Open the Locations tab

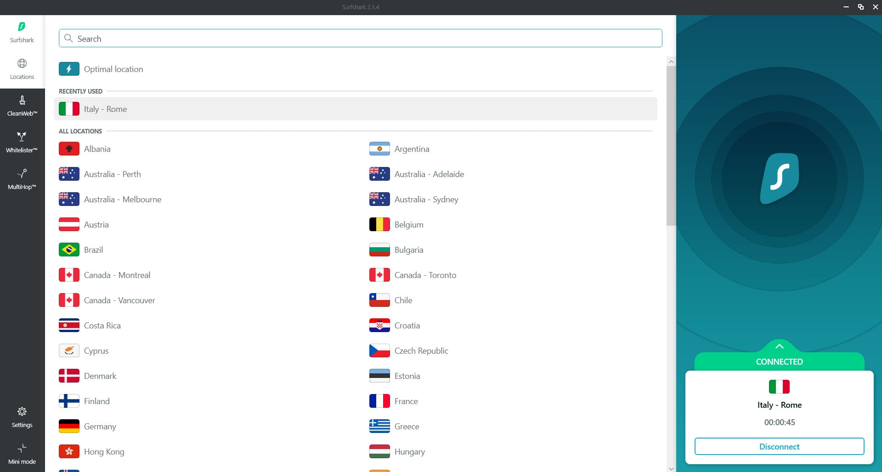[x=22, y=69]
